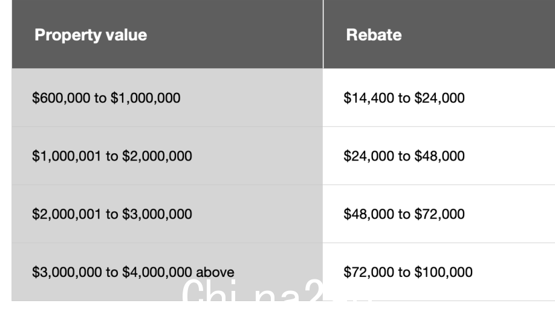
Task: Select the $3,000,000 to $4,000,000 above cell
Action: pyautogui.click(x=167, y=272)
